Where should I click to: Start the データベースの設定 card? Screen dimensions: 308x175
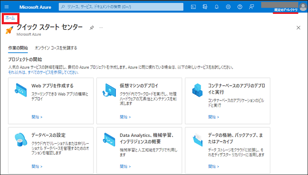point(37,166)
